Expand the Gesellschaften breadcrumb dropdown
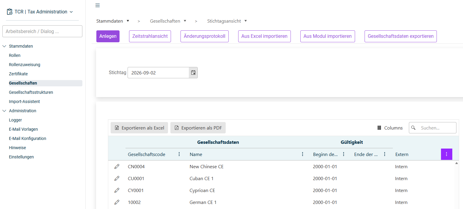 (x=185, y=21)
